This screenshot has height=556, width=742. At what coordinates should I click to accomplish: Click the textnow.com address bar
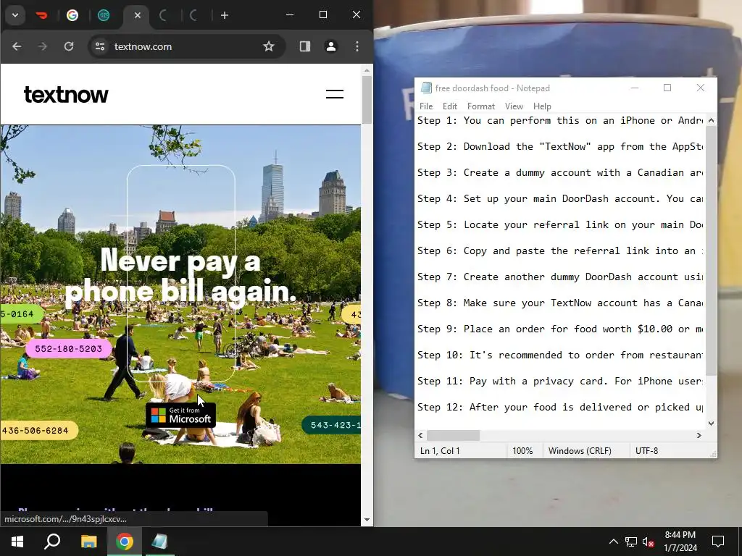click(187, 46)
